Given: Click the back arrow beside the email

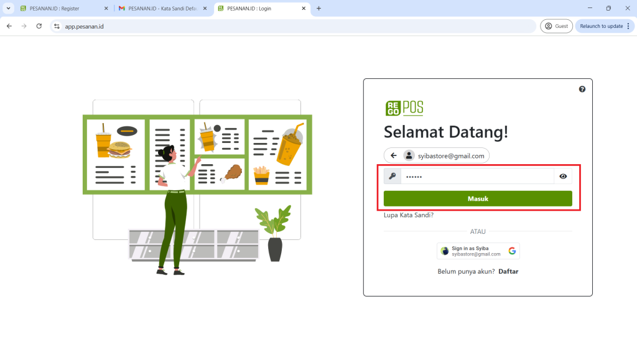Looking at the screenshot, I should pos(393,155).
